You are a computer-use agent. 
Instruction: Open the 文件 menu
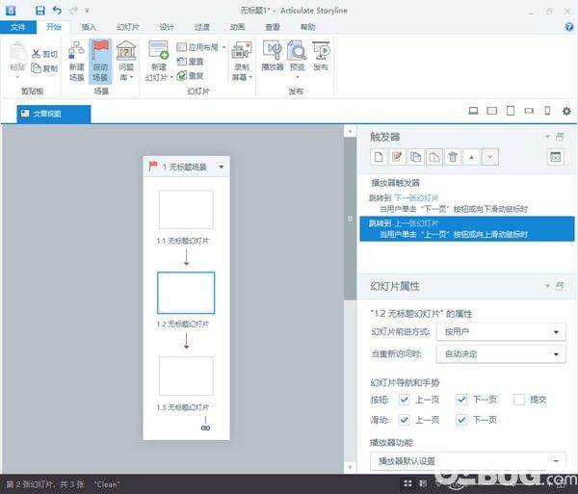coord(18,27)
